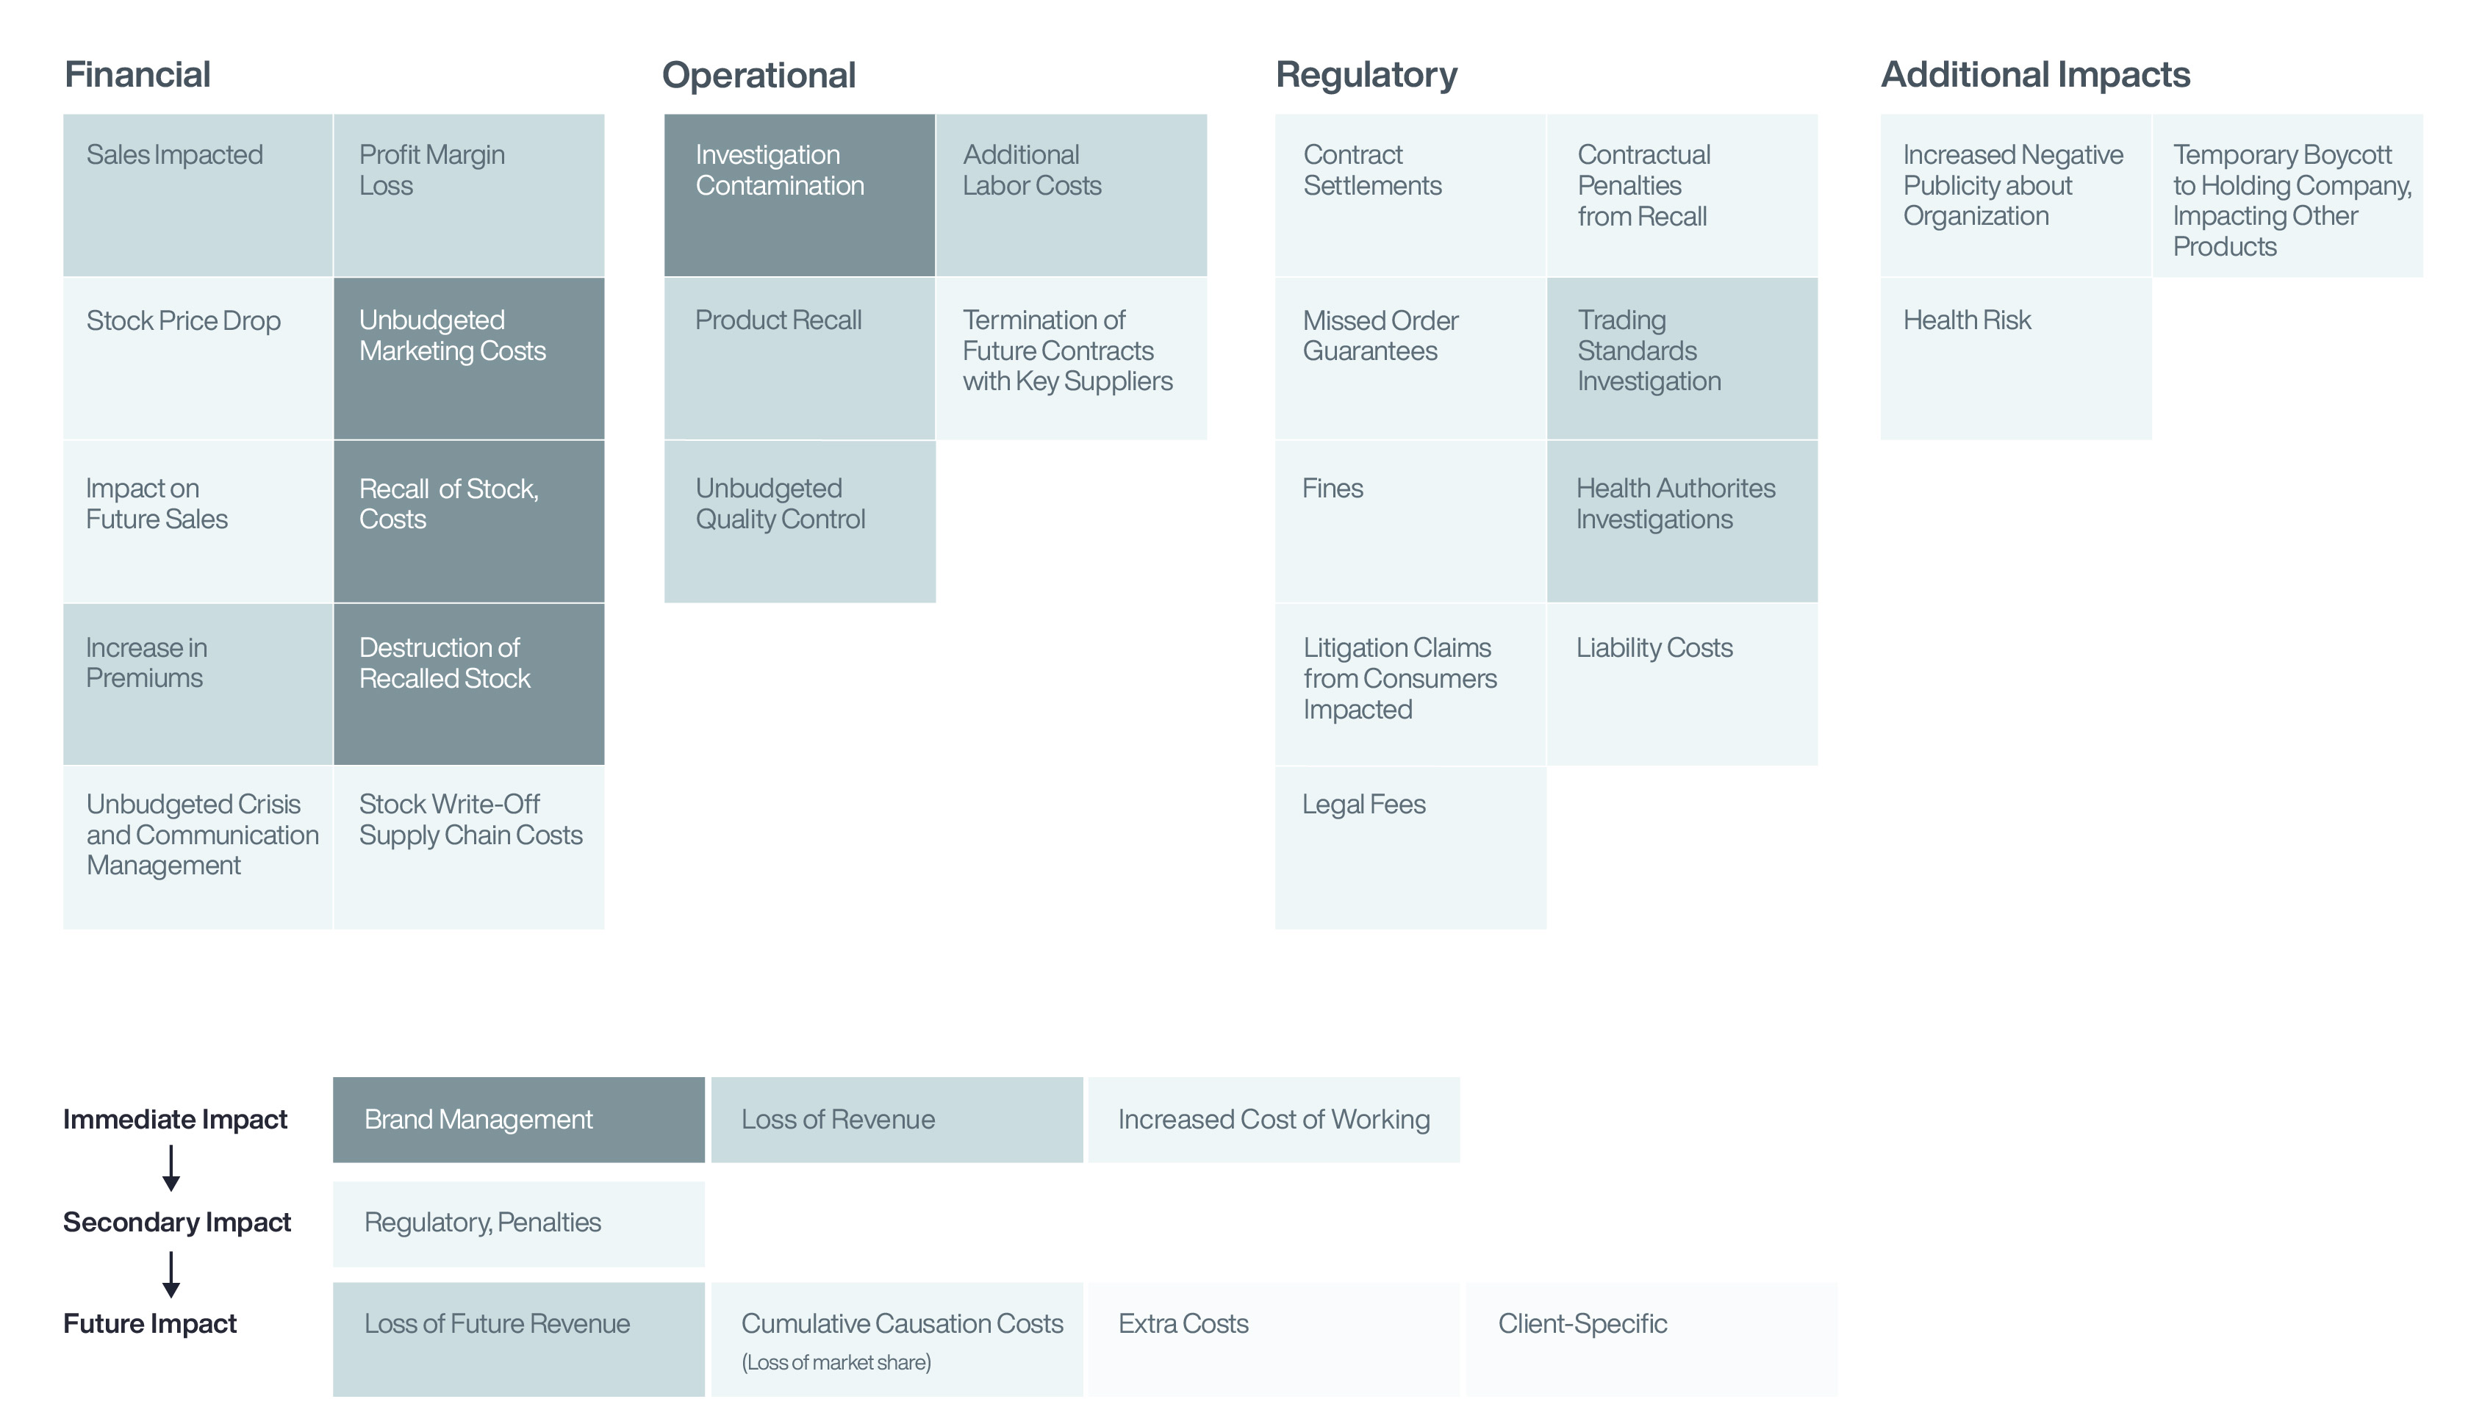Select the Temporary Boycott tile
2471x1421 pixels.
click(x=2287, y=195)
